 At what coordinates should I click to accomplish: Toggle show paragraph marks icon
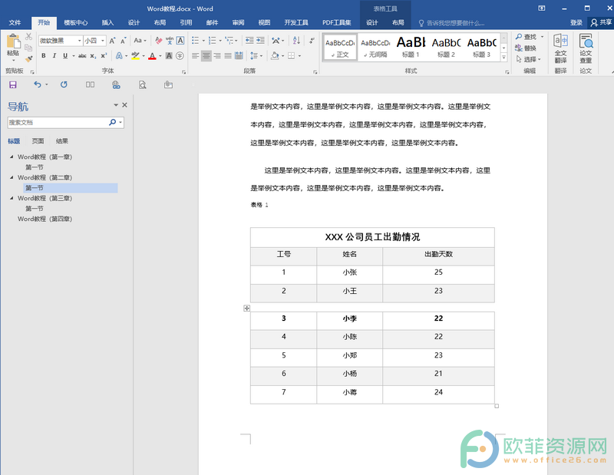312,41
